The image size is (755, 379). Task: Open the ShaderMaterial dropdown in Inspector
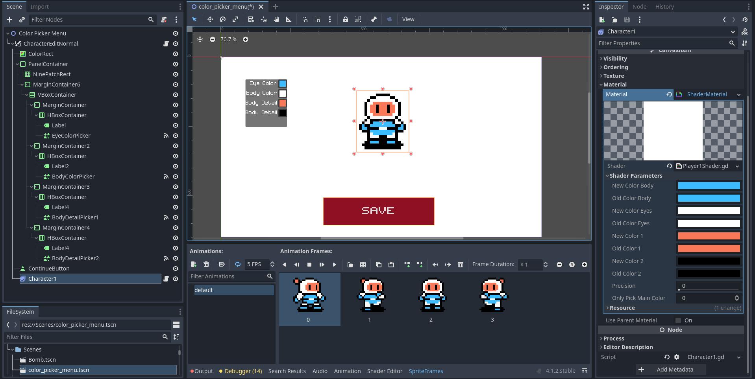[x=739, y=94]
